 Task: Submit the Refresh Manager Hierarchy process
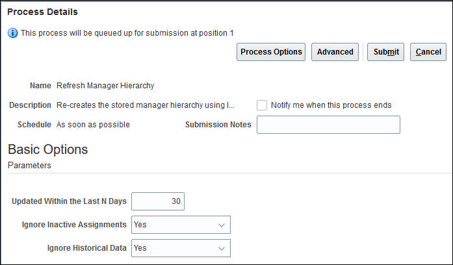(386, 52)
